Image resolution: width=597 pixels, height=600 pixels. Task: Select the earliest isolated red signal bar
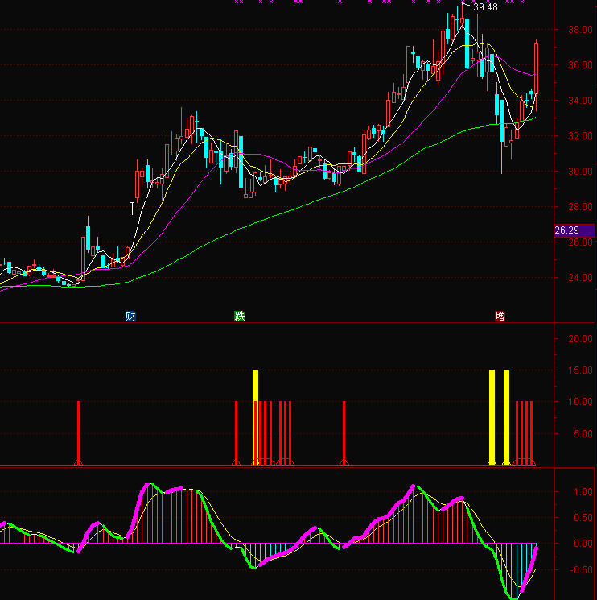[78, 433]
